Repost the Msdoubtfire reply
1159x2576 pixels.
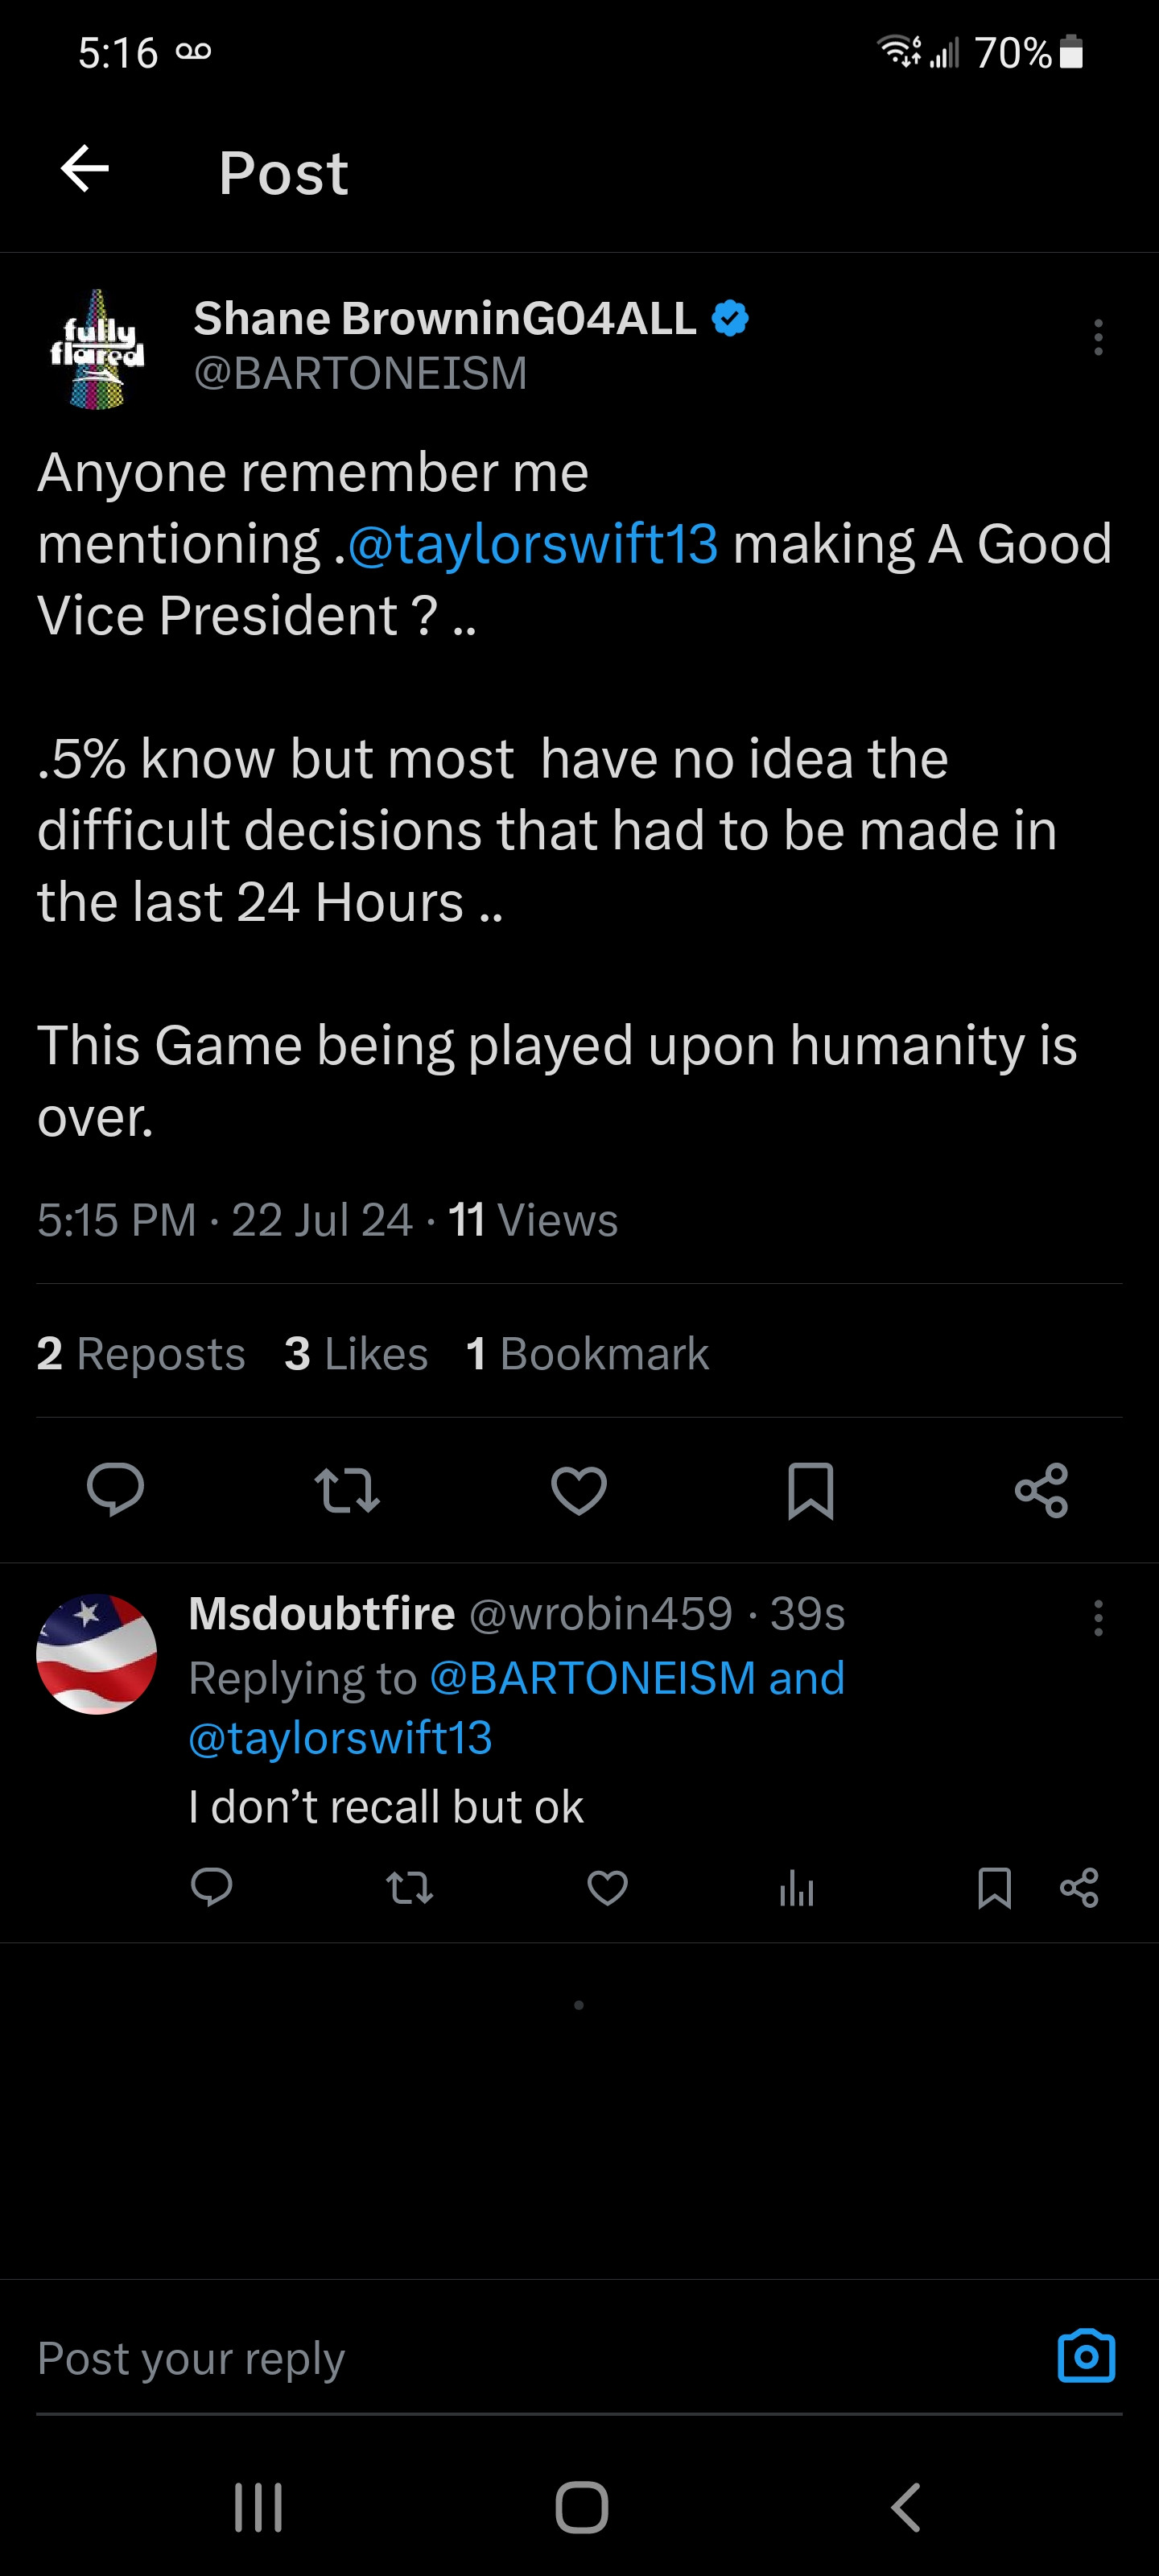coord(409,1888)
